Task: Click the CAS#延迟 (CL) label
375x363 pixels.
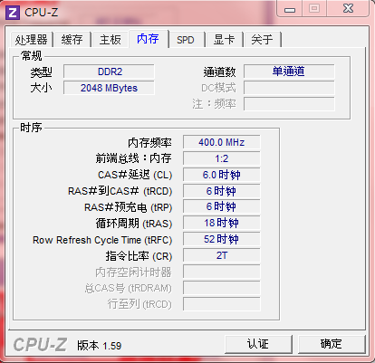Action: pos(135,175)
